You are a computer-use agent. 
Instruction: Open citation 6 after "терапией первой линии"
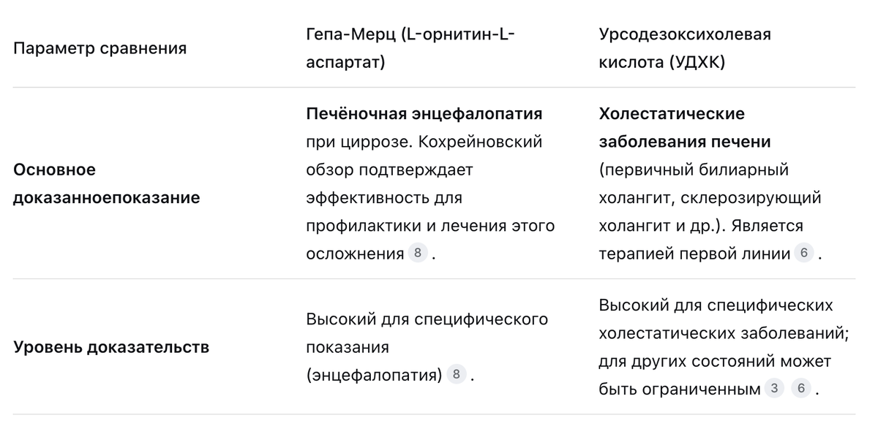coord(804,254)
